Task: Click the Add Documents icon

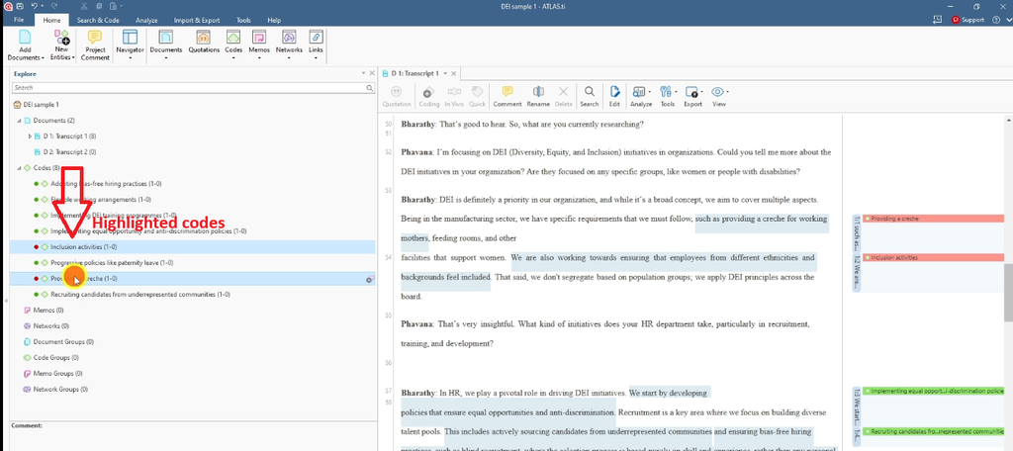Action: point(25,37)
